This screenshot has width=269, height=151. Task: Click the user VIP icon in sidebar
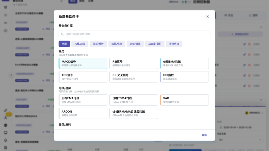(5, 118)
